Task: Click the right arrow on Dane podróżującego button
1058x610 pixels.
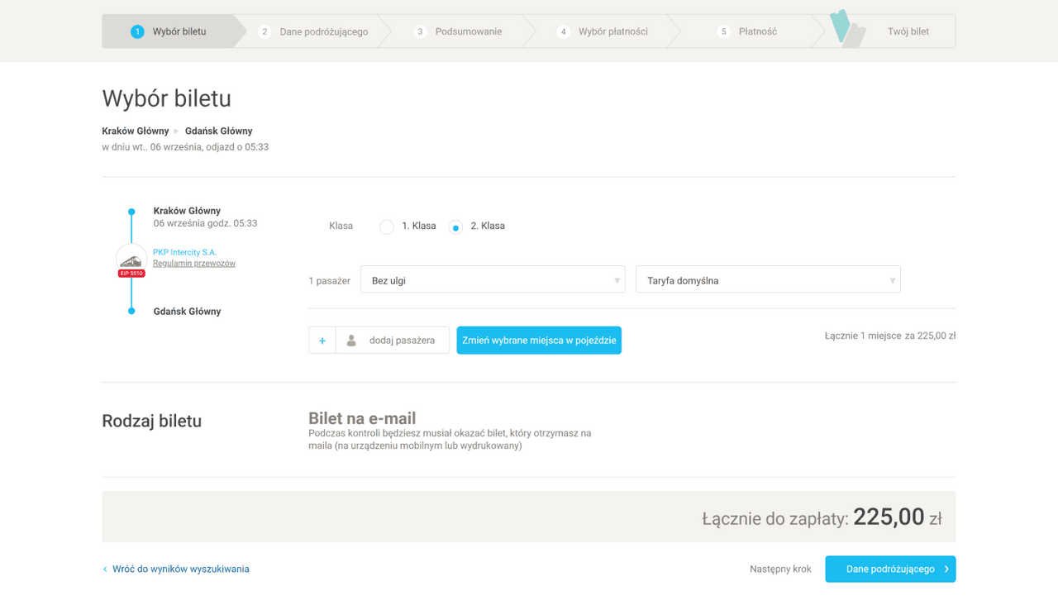Action: 947,569
